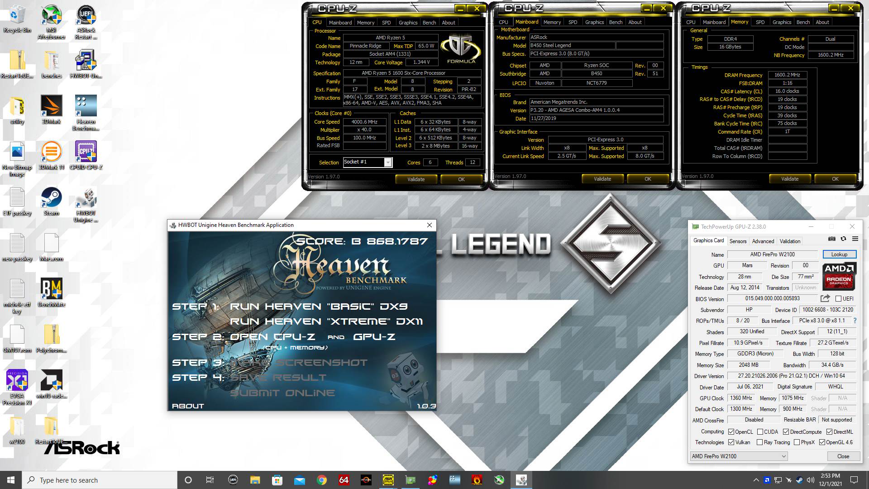Select the Recycle Bin icon
This screenshot has width=869, height=489.
pyautogui.click(x=17, y=19)
